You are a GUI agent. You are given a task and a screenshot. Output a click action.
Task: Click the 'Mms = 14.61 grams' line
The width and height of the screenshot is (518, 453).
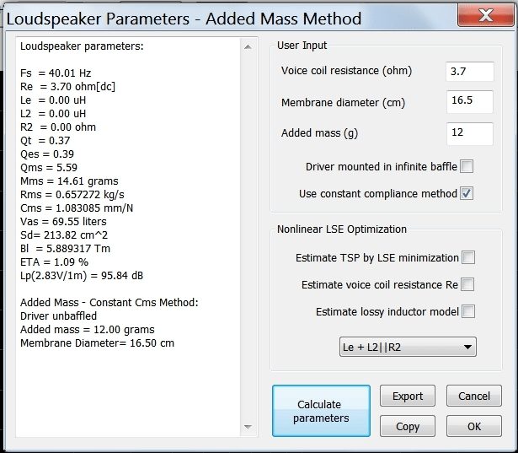point(69,181)
